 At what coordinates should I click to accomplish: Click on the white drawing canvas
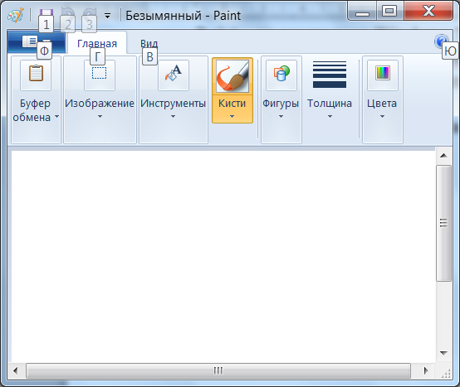(x=223, y=256)
